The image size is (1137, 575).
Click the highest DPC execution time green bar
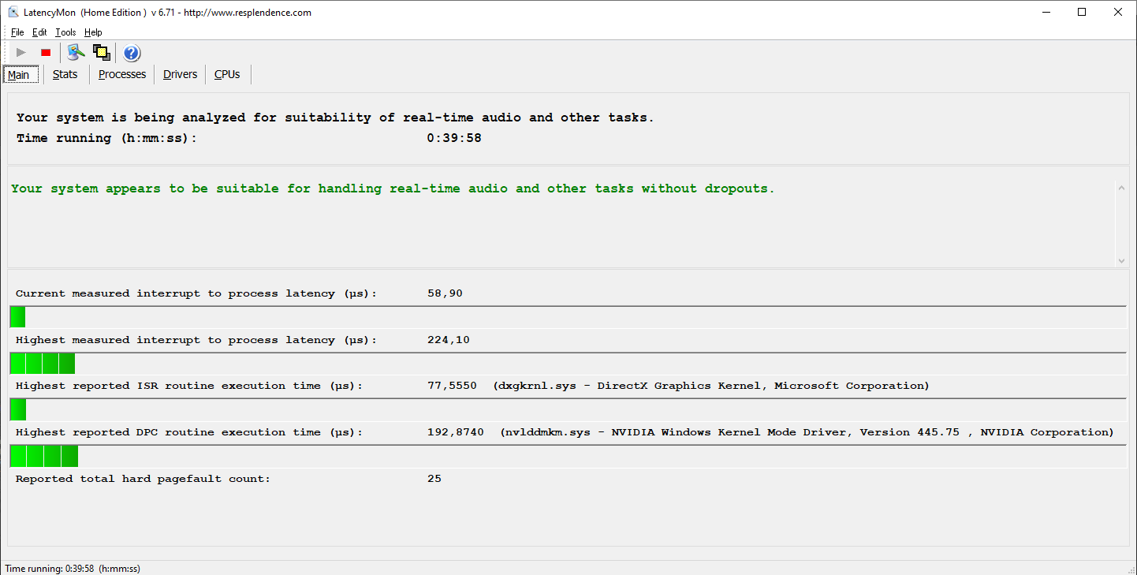43,456
